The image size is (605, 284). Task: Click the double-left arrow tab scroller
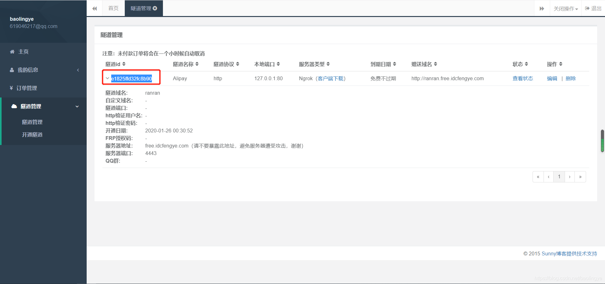click(94, 8)
